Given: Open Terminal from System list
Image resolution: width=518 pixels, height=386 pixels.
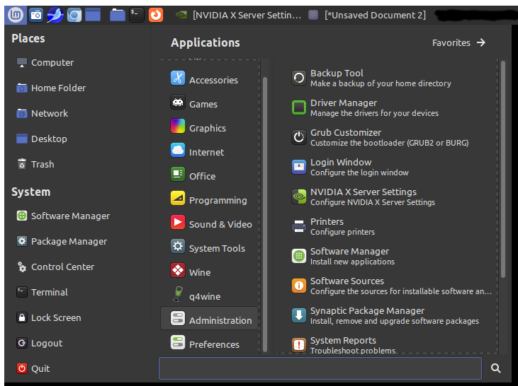Looking at the screenshot, I should point(42,292).
